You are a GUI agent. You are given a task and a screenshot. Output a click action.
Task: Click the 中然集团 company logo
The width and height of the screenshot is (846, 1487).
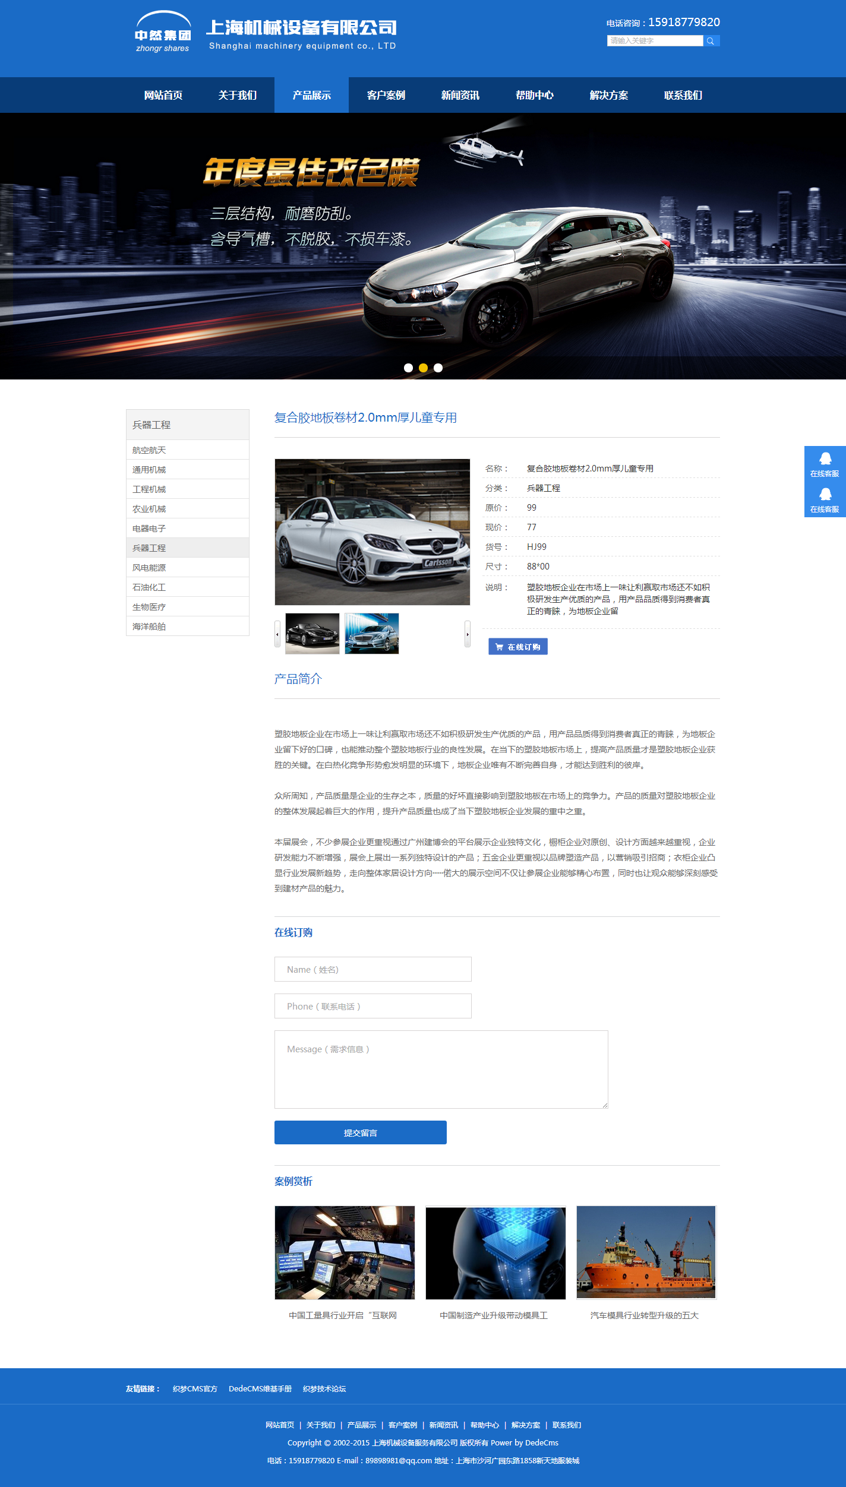click(163, 33)
